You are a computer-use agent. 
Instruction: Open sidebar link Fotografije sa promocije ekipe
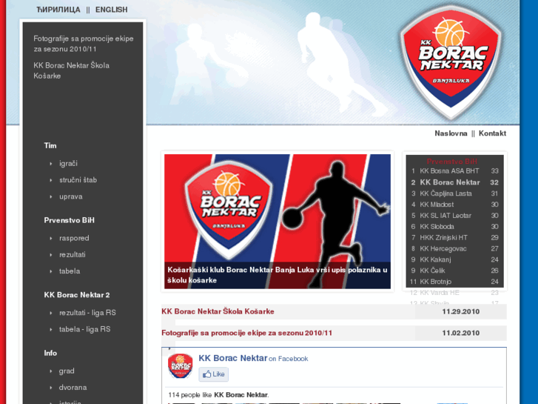84,44
